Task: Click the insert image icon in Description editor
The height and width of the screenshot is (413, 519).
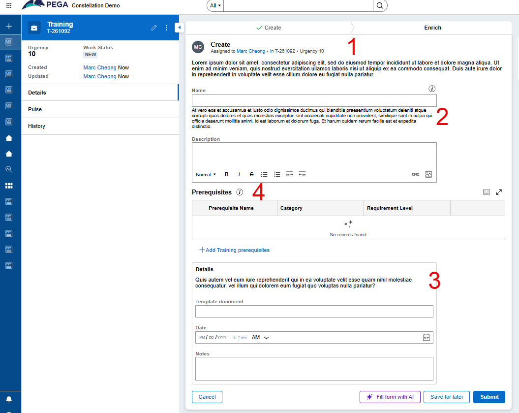Action: click(428, 174)
